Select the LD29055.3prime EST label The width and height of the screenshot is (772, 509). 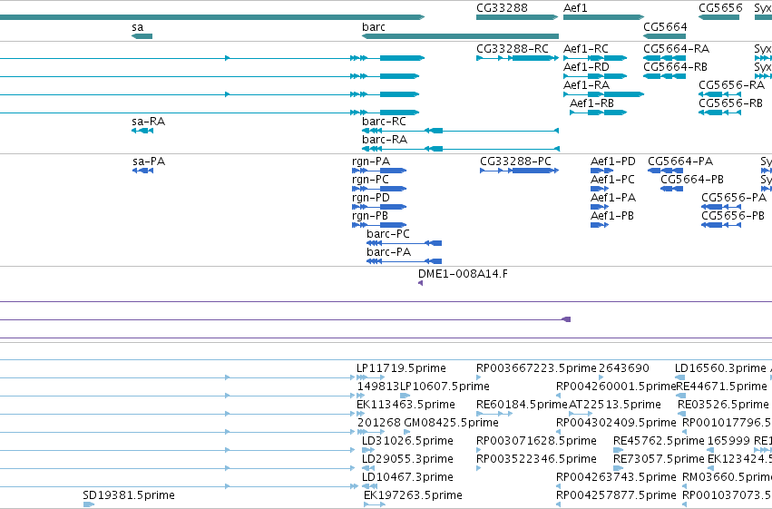[x=407, y=459]
